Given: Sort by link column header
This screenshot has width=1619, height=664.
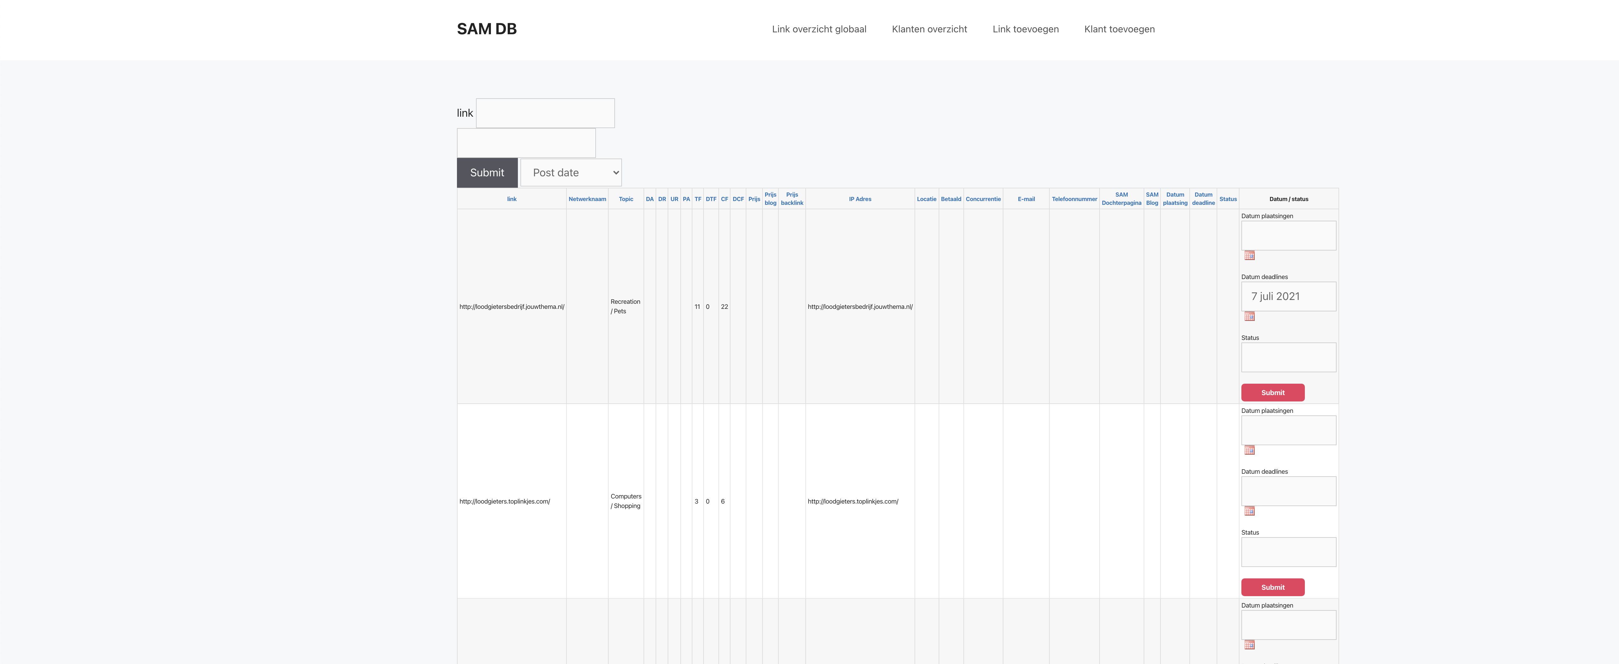Looking at the screenshot, I should click(x=512, y=199).
